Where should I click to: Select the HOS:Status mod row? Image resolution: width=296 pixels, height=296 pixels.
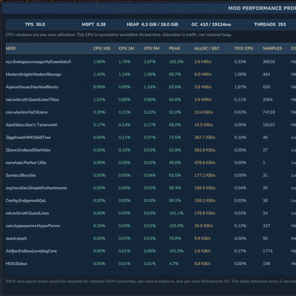(151, 263)
